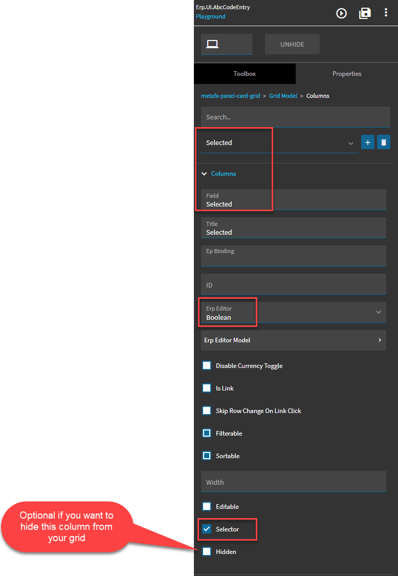The image size is (398, 576).
Task: Collapse the Columns section chevron
Action: click(204, 174)
